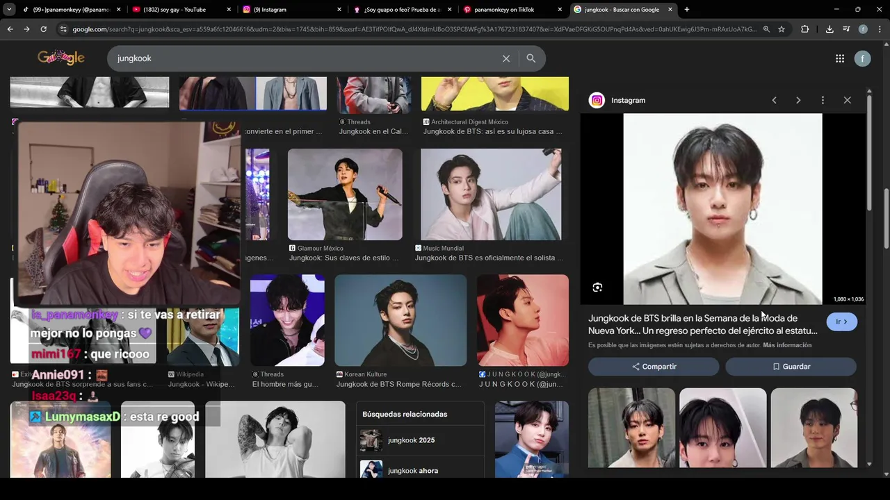Open site information icon in address bar

[x=63, y=29]
